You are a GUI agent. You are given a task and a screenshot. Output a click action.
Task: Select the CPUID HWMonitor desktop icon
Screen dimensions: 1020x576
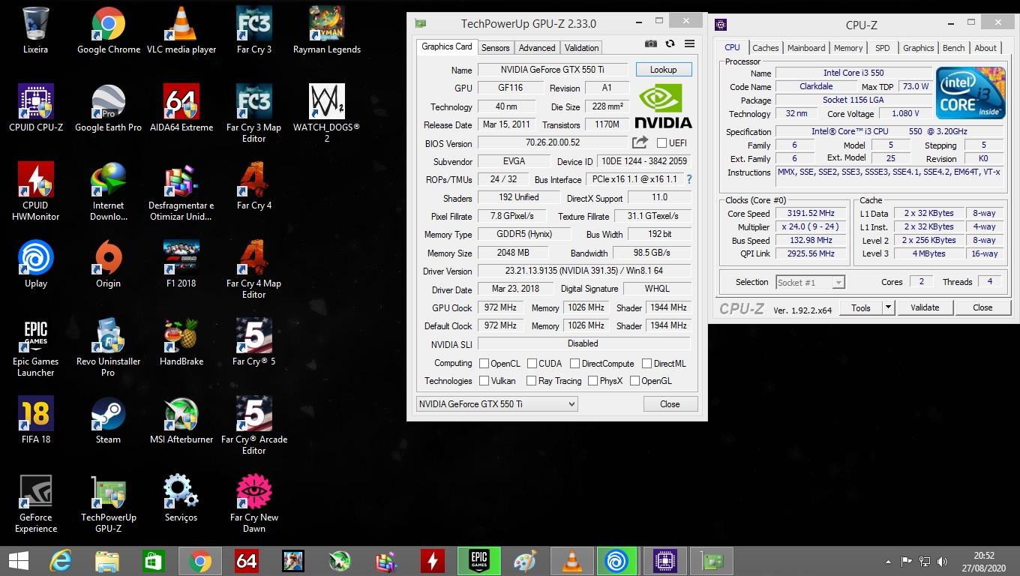[35, 191]
